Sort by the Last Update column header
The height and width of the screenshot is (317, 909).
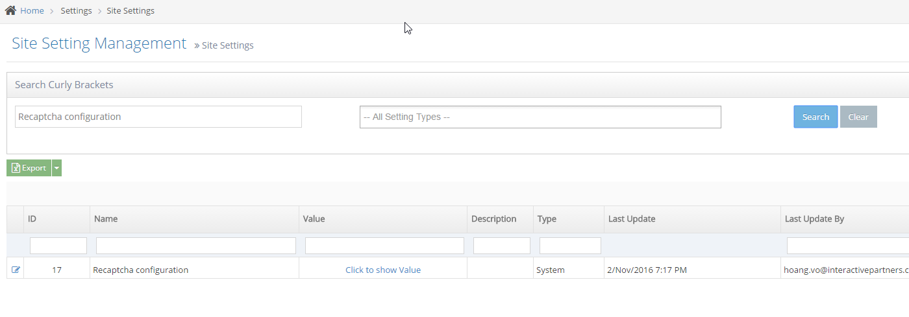[631, 219]
